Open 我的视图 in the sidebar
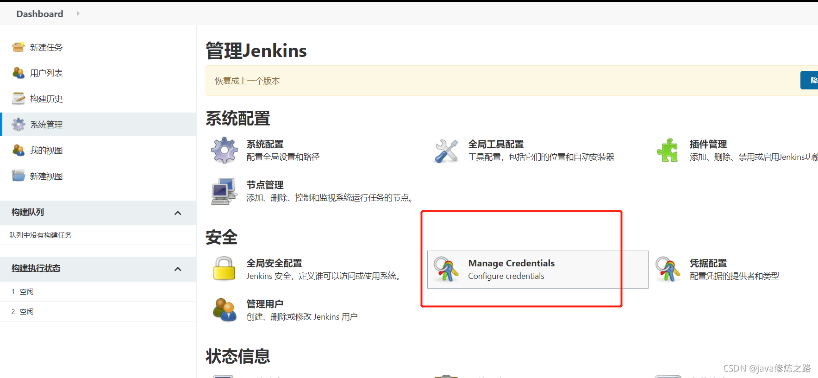Image resolution: width=818 pixels, height=378 pixels. click(x=46, y=151)
